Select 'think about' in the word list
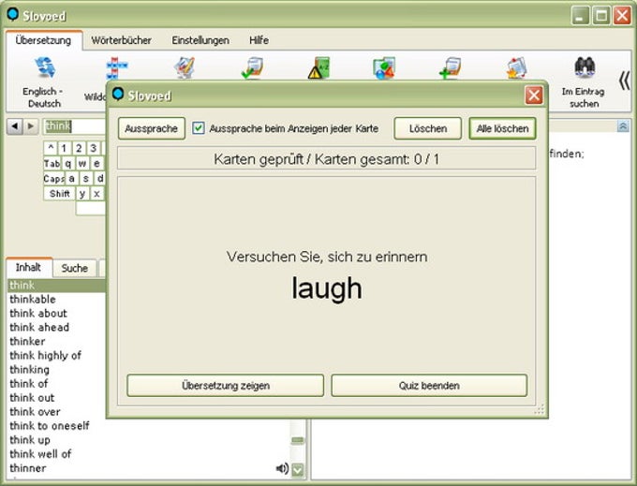 [38, 313]
